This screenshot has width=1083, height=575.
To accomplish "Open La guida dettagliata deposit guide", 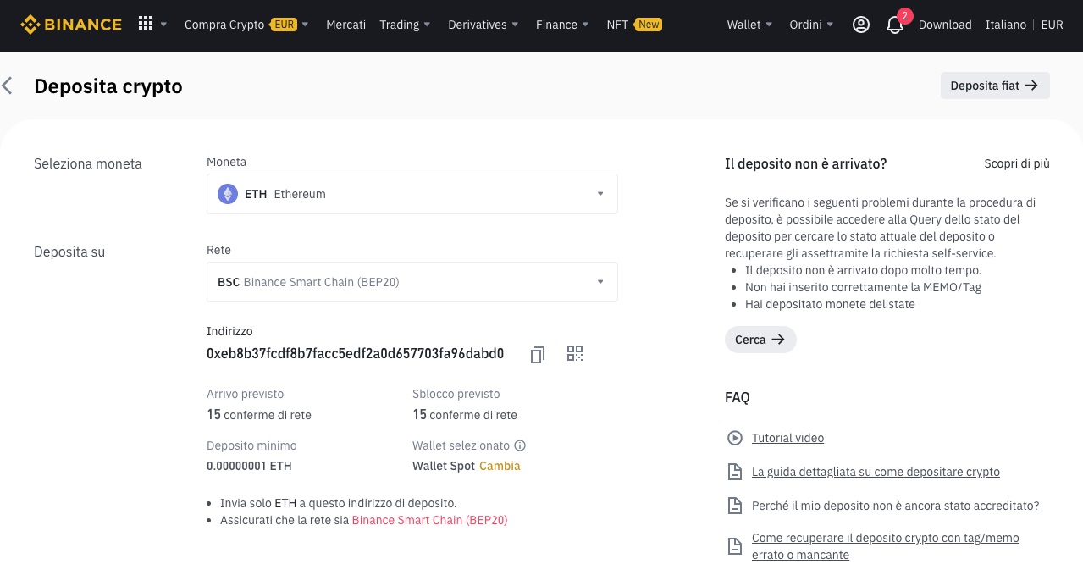I will 876,472.
